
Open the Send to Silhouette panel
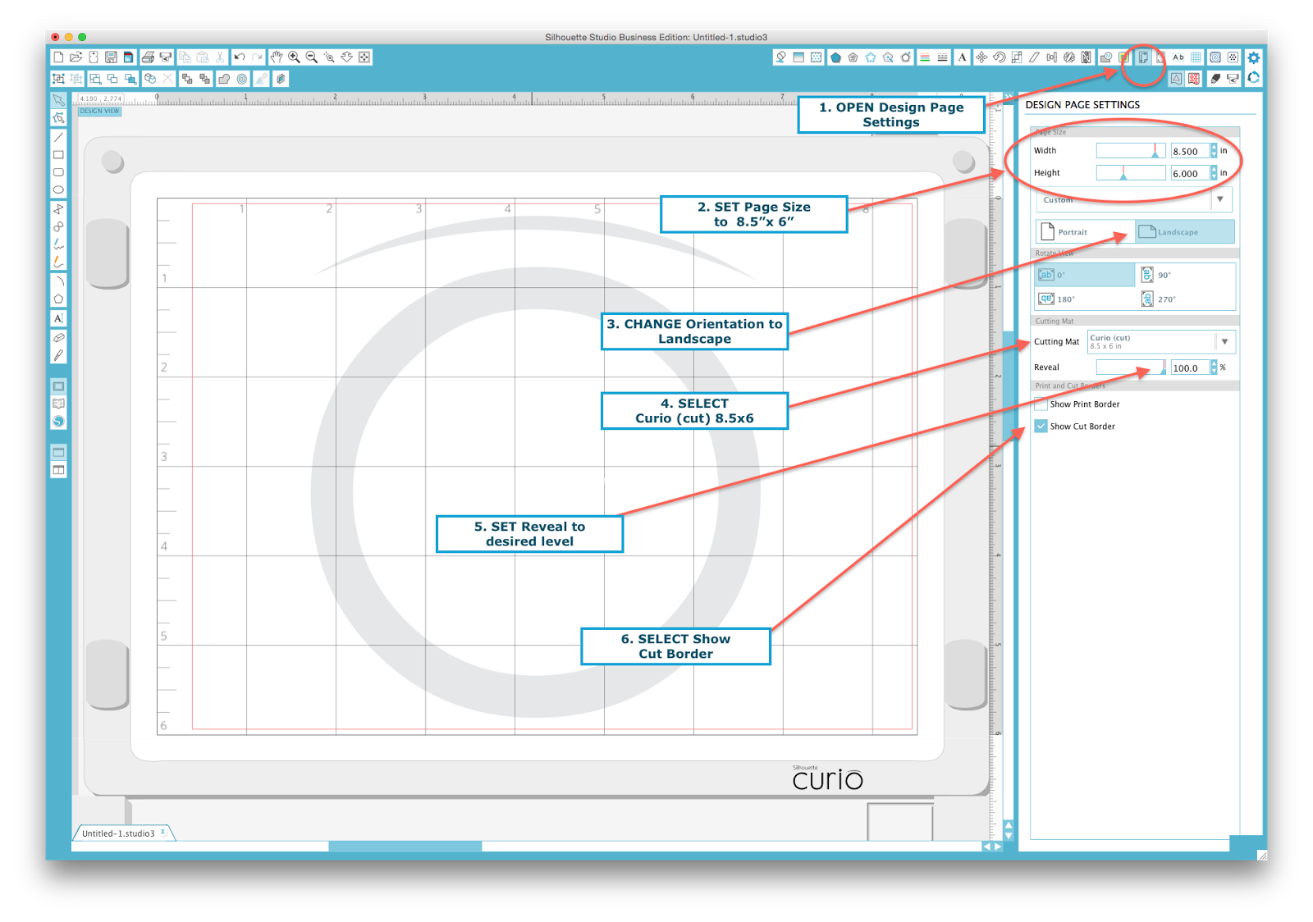[1233, 79]
